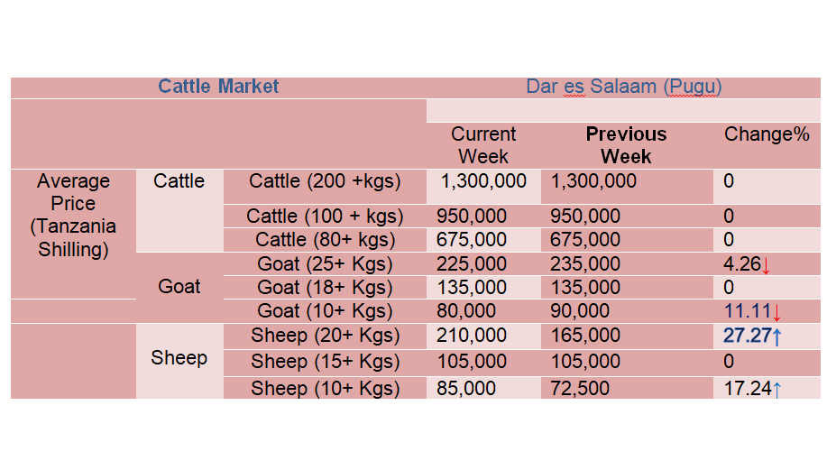Select the Goat category cell
The height and width of the screenshot is (470, 836).
[179, 287]
